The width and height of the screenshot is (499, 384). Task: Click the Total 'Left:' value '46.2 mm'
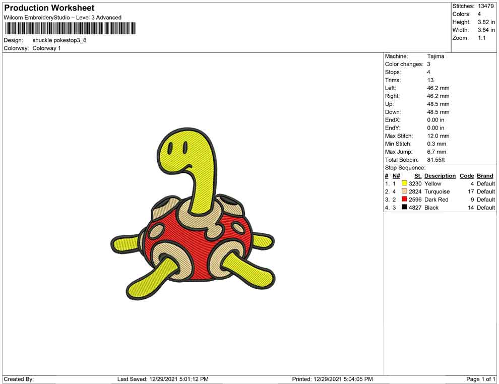coord(438,88)
